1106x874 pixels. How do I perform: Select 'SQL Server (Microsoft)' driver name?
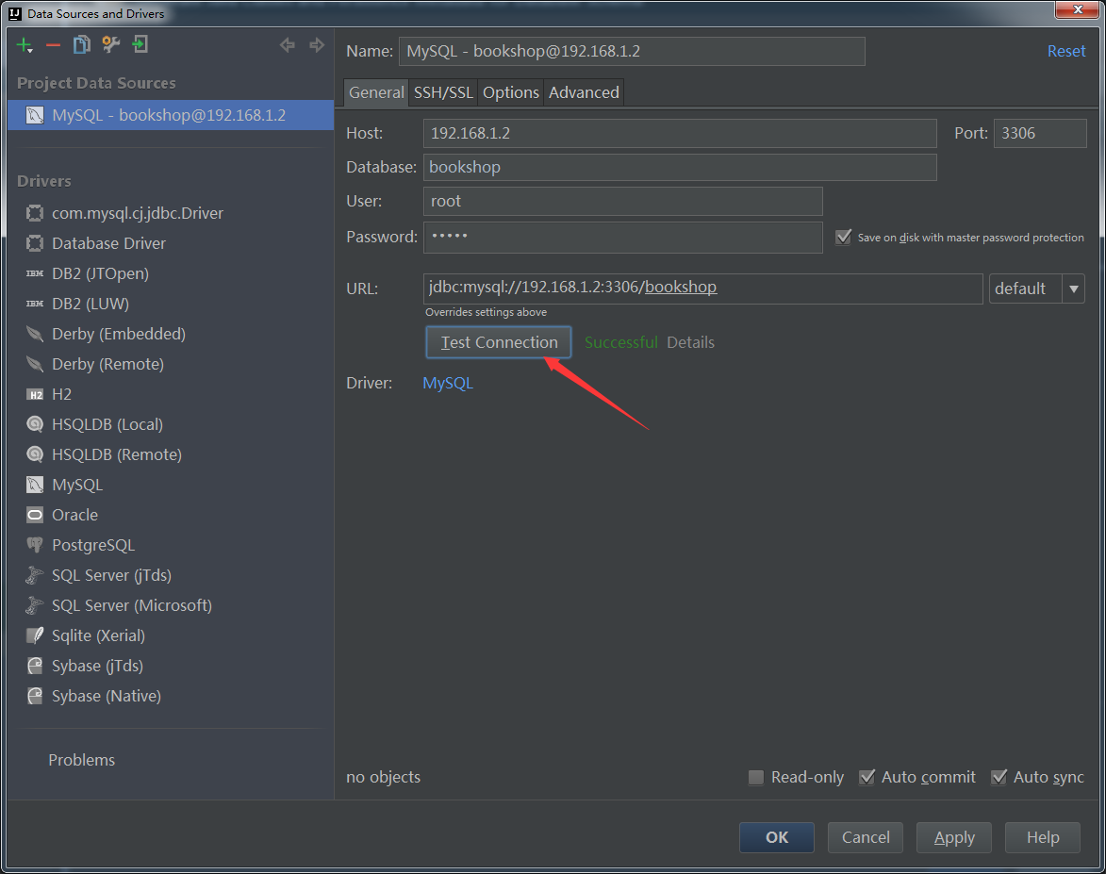tap(132, 605)
